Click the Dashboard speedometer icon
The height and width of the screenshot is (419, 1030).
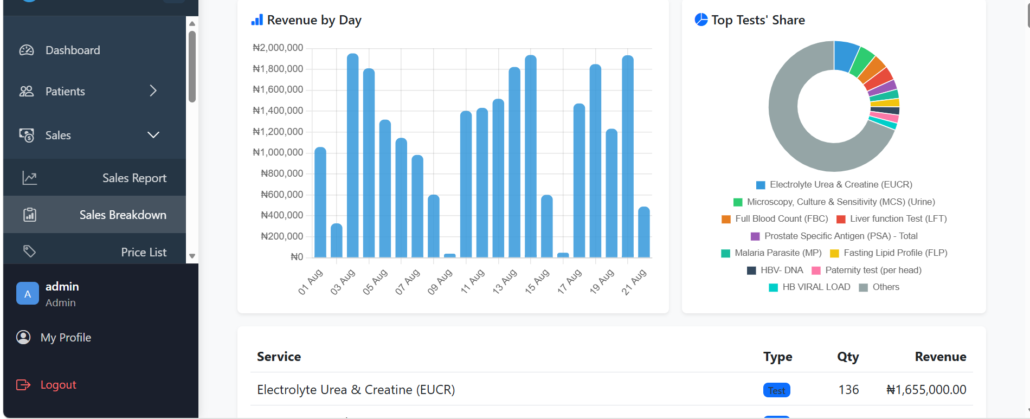pyautogui.click(x=27, y=50)
